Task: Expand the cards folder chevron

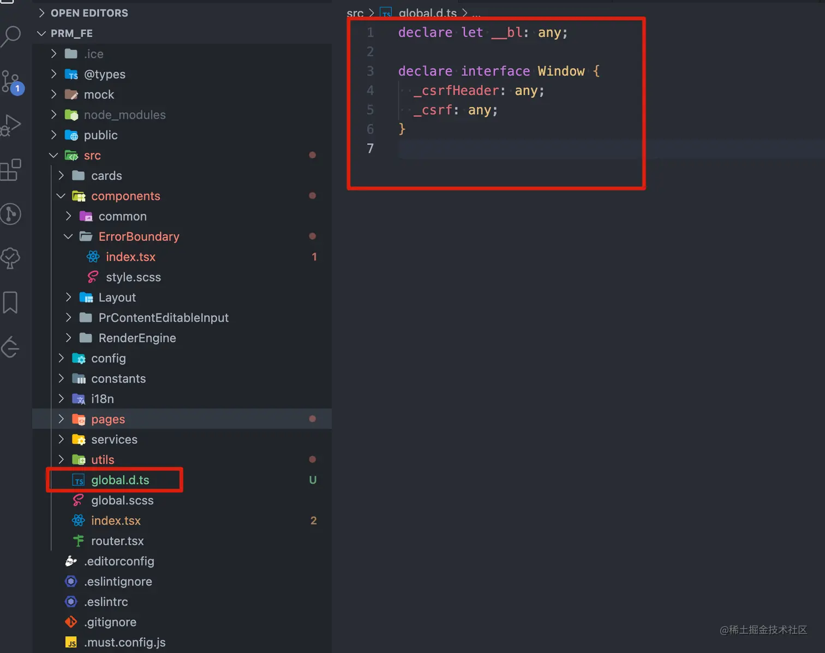Action: point(61,175)
